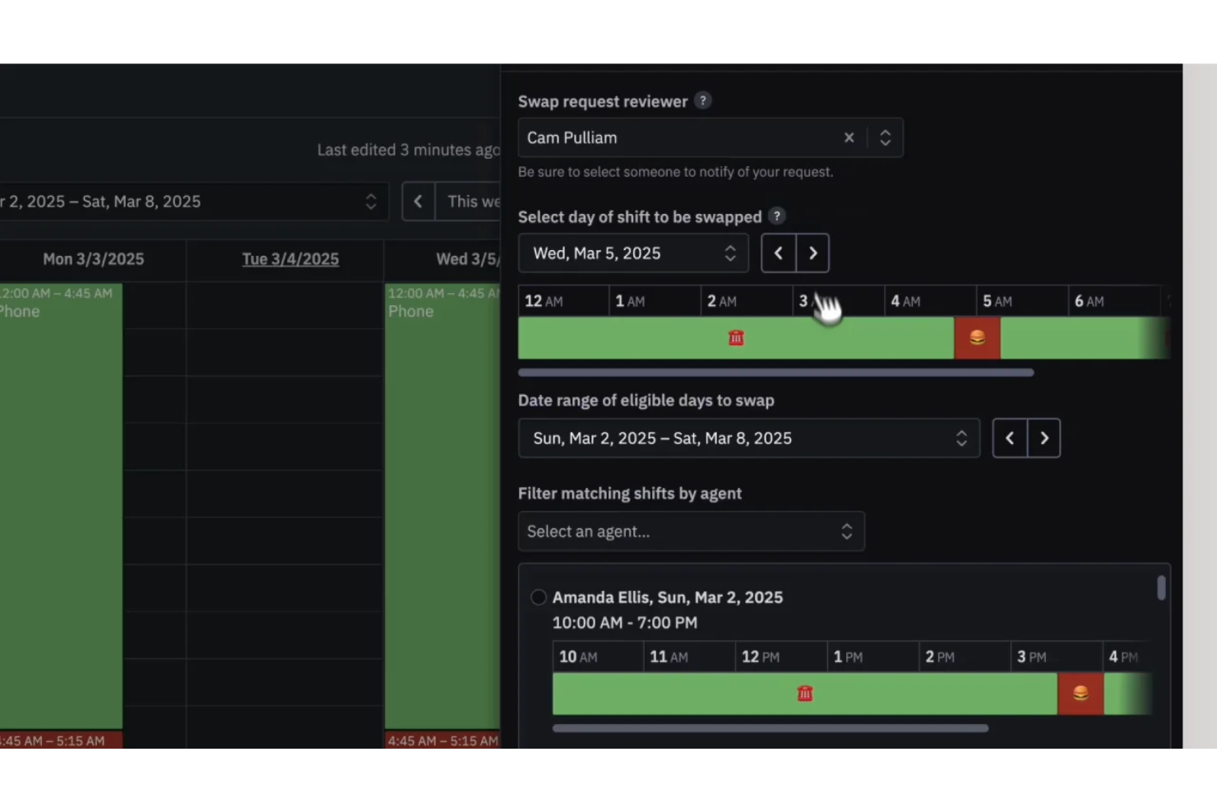
Task: Click the right arrow to advance shift day
Action: (812, 253)
